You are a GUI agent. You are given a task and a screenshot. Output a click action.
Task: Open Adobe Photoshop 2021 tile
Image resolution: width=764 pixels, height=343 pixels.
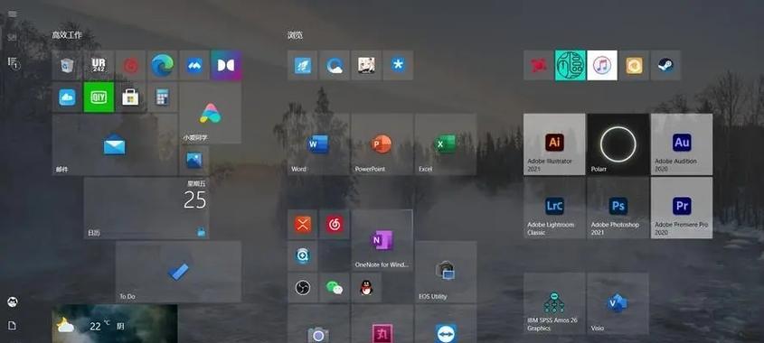point(618,208)
